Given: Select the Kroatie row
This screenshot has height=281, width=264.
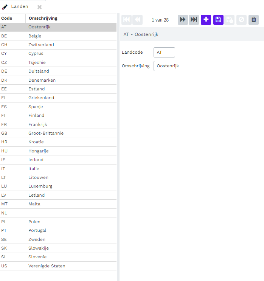Looking at the screenshot, I should point(58,142).
